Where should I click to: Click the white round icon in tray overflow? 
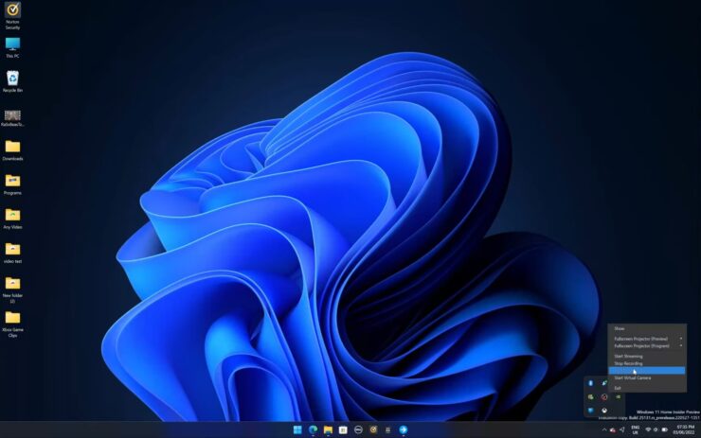tap(604, 411)
